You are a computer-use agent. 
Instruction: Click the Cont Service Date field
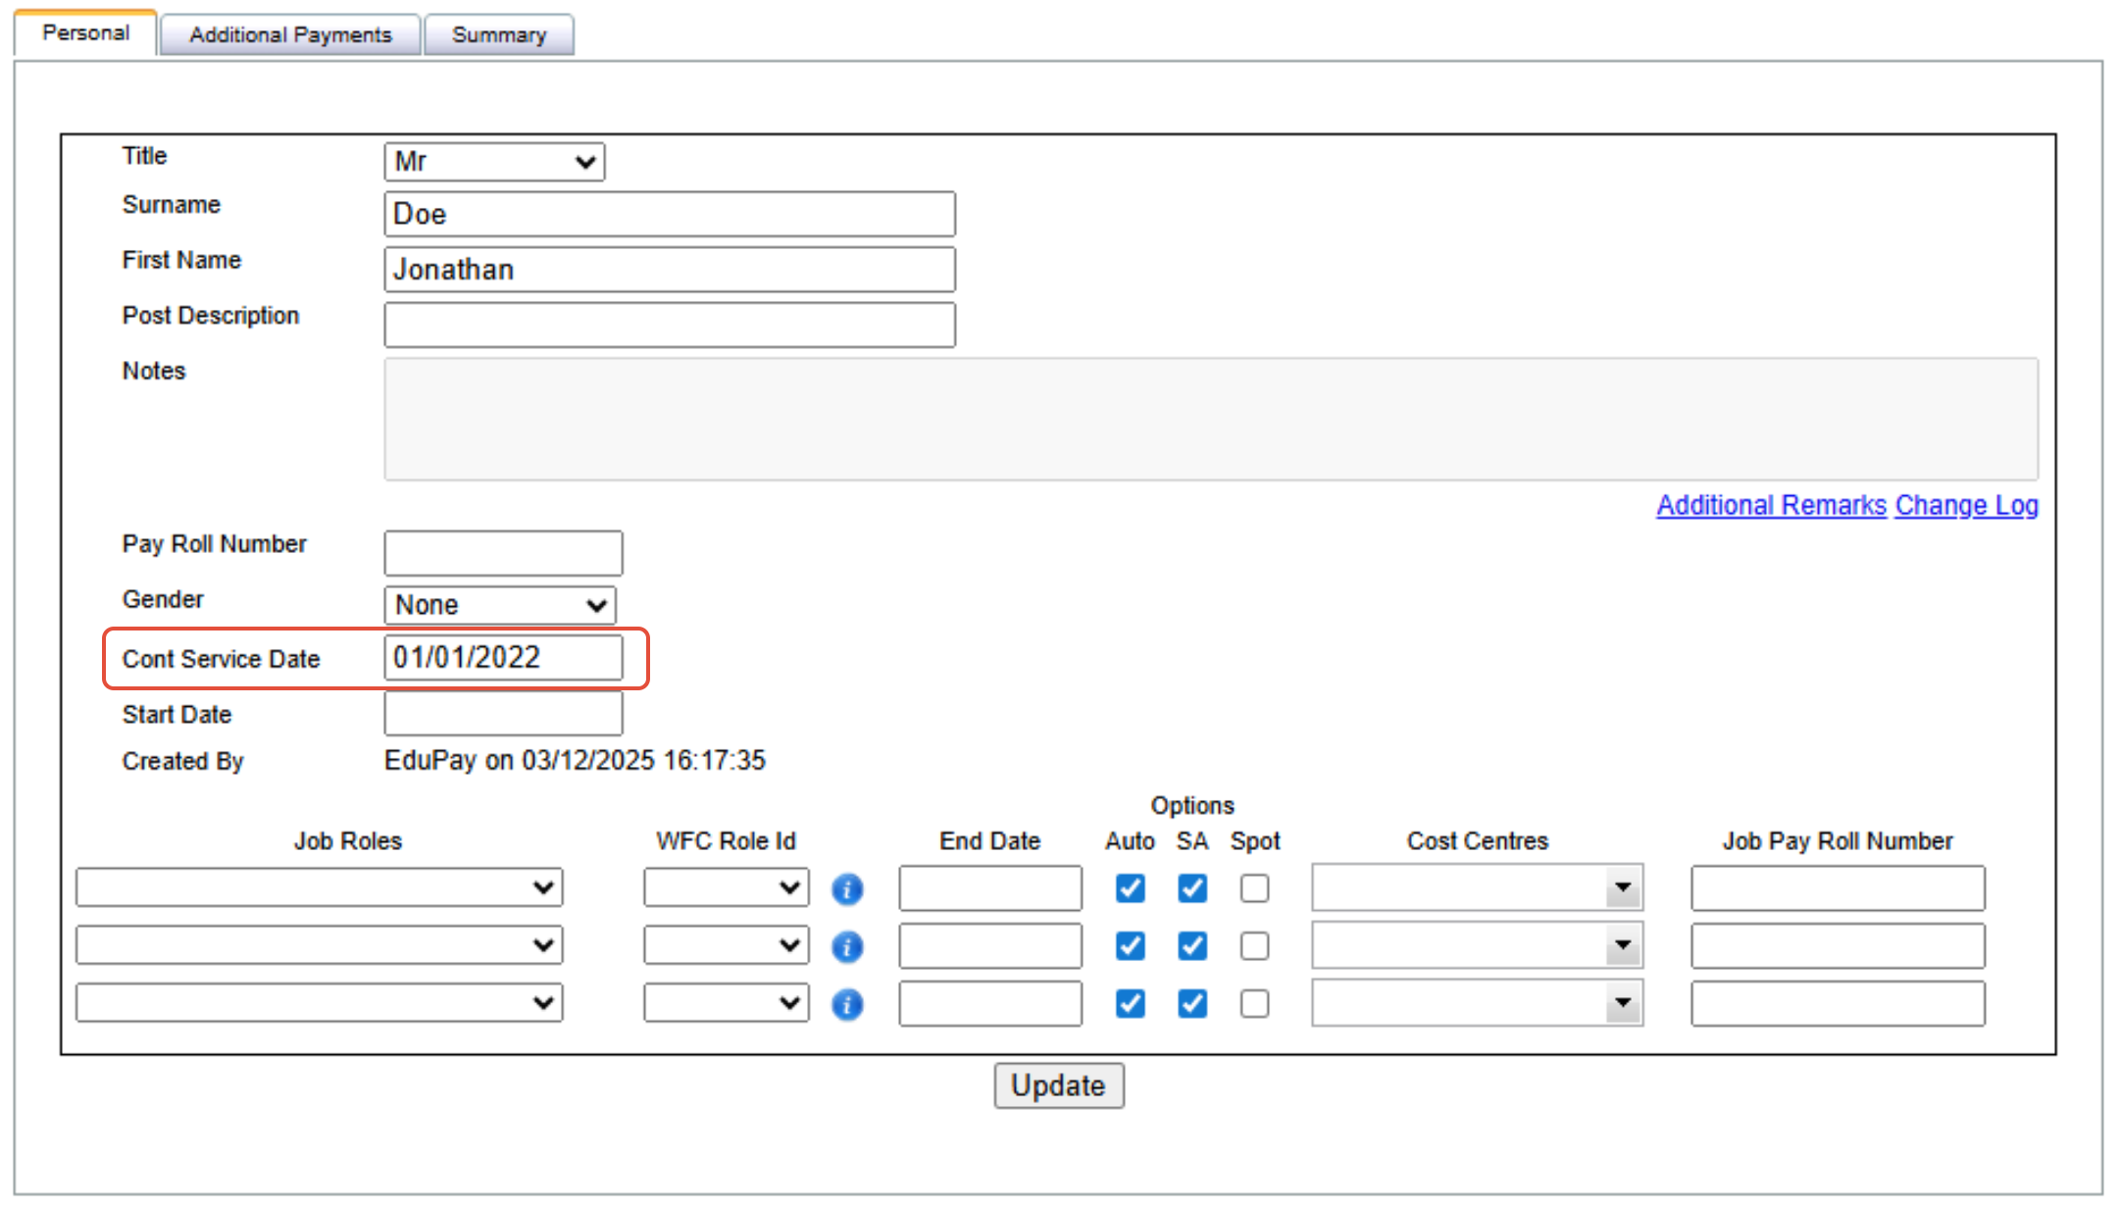pos(503,658)
